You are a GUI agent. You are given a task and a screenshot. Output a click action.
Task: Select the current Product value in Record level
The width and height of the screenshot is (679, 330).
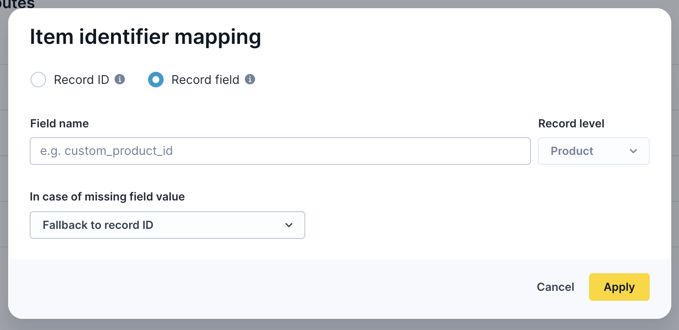(571, 151)
